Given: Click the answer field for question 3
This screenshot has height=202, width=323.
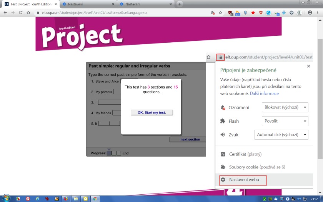Looking at the screenshot, I should (110, 102).
